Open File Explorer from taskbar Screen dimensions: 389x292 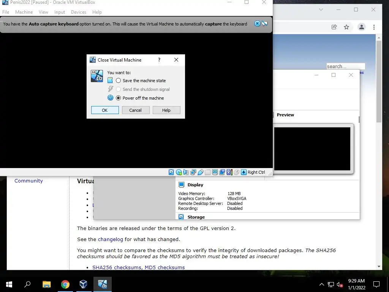(x=46, y=284)
